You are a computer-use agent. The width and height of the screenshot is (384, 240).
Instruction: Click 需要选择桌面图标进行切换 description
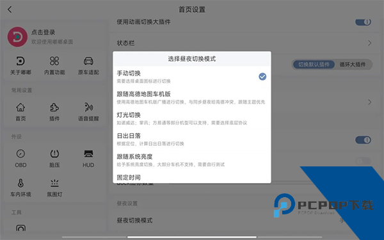point(143,81)
